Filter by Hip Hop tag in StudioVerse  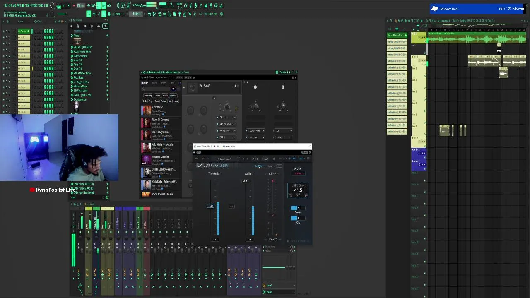click(x=173, y=96)
